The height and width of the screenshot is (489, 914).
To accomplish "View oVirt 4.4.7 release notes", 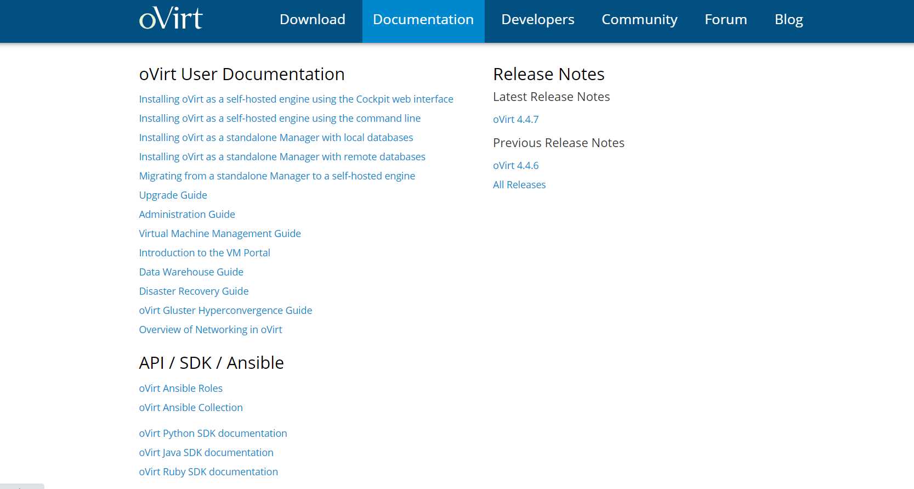I will pyautogui.click(x=515, y=120).
